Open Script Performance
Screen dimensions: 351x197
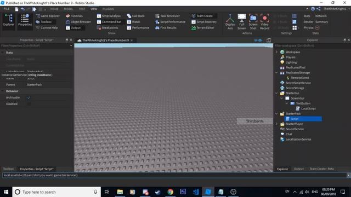171,22
